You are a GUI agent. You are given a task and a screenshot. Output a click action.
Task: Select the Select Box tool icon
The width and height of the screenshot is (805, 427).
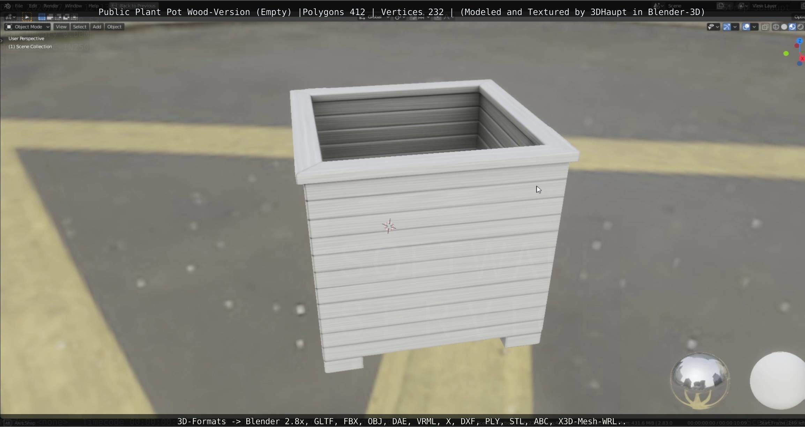click(27, 17)
